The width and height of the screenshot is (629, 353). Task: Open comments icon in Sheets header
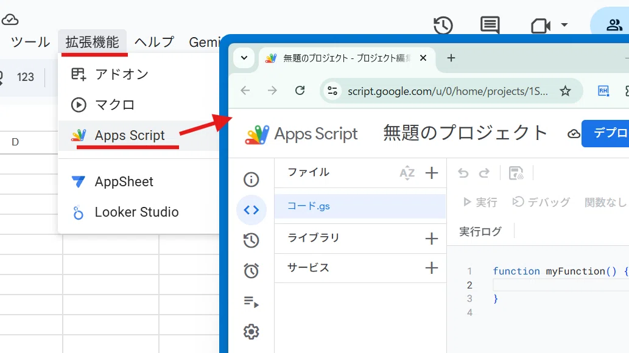click(x=490, y=26)
